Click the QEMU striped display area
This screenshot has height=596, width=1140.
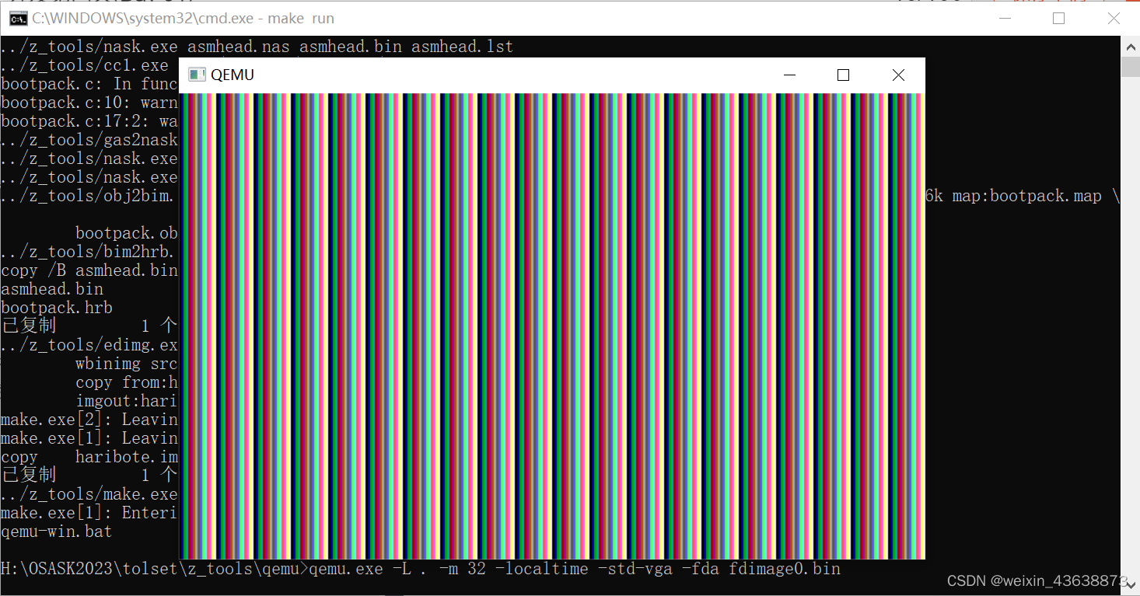[x=551, y=326]
